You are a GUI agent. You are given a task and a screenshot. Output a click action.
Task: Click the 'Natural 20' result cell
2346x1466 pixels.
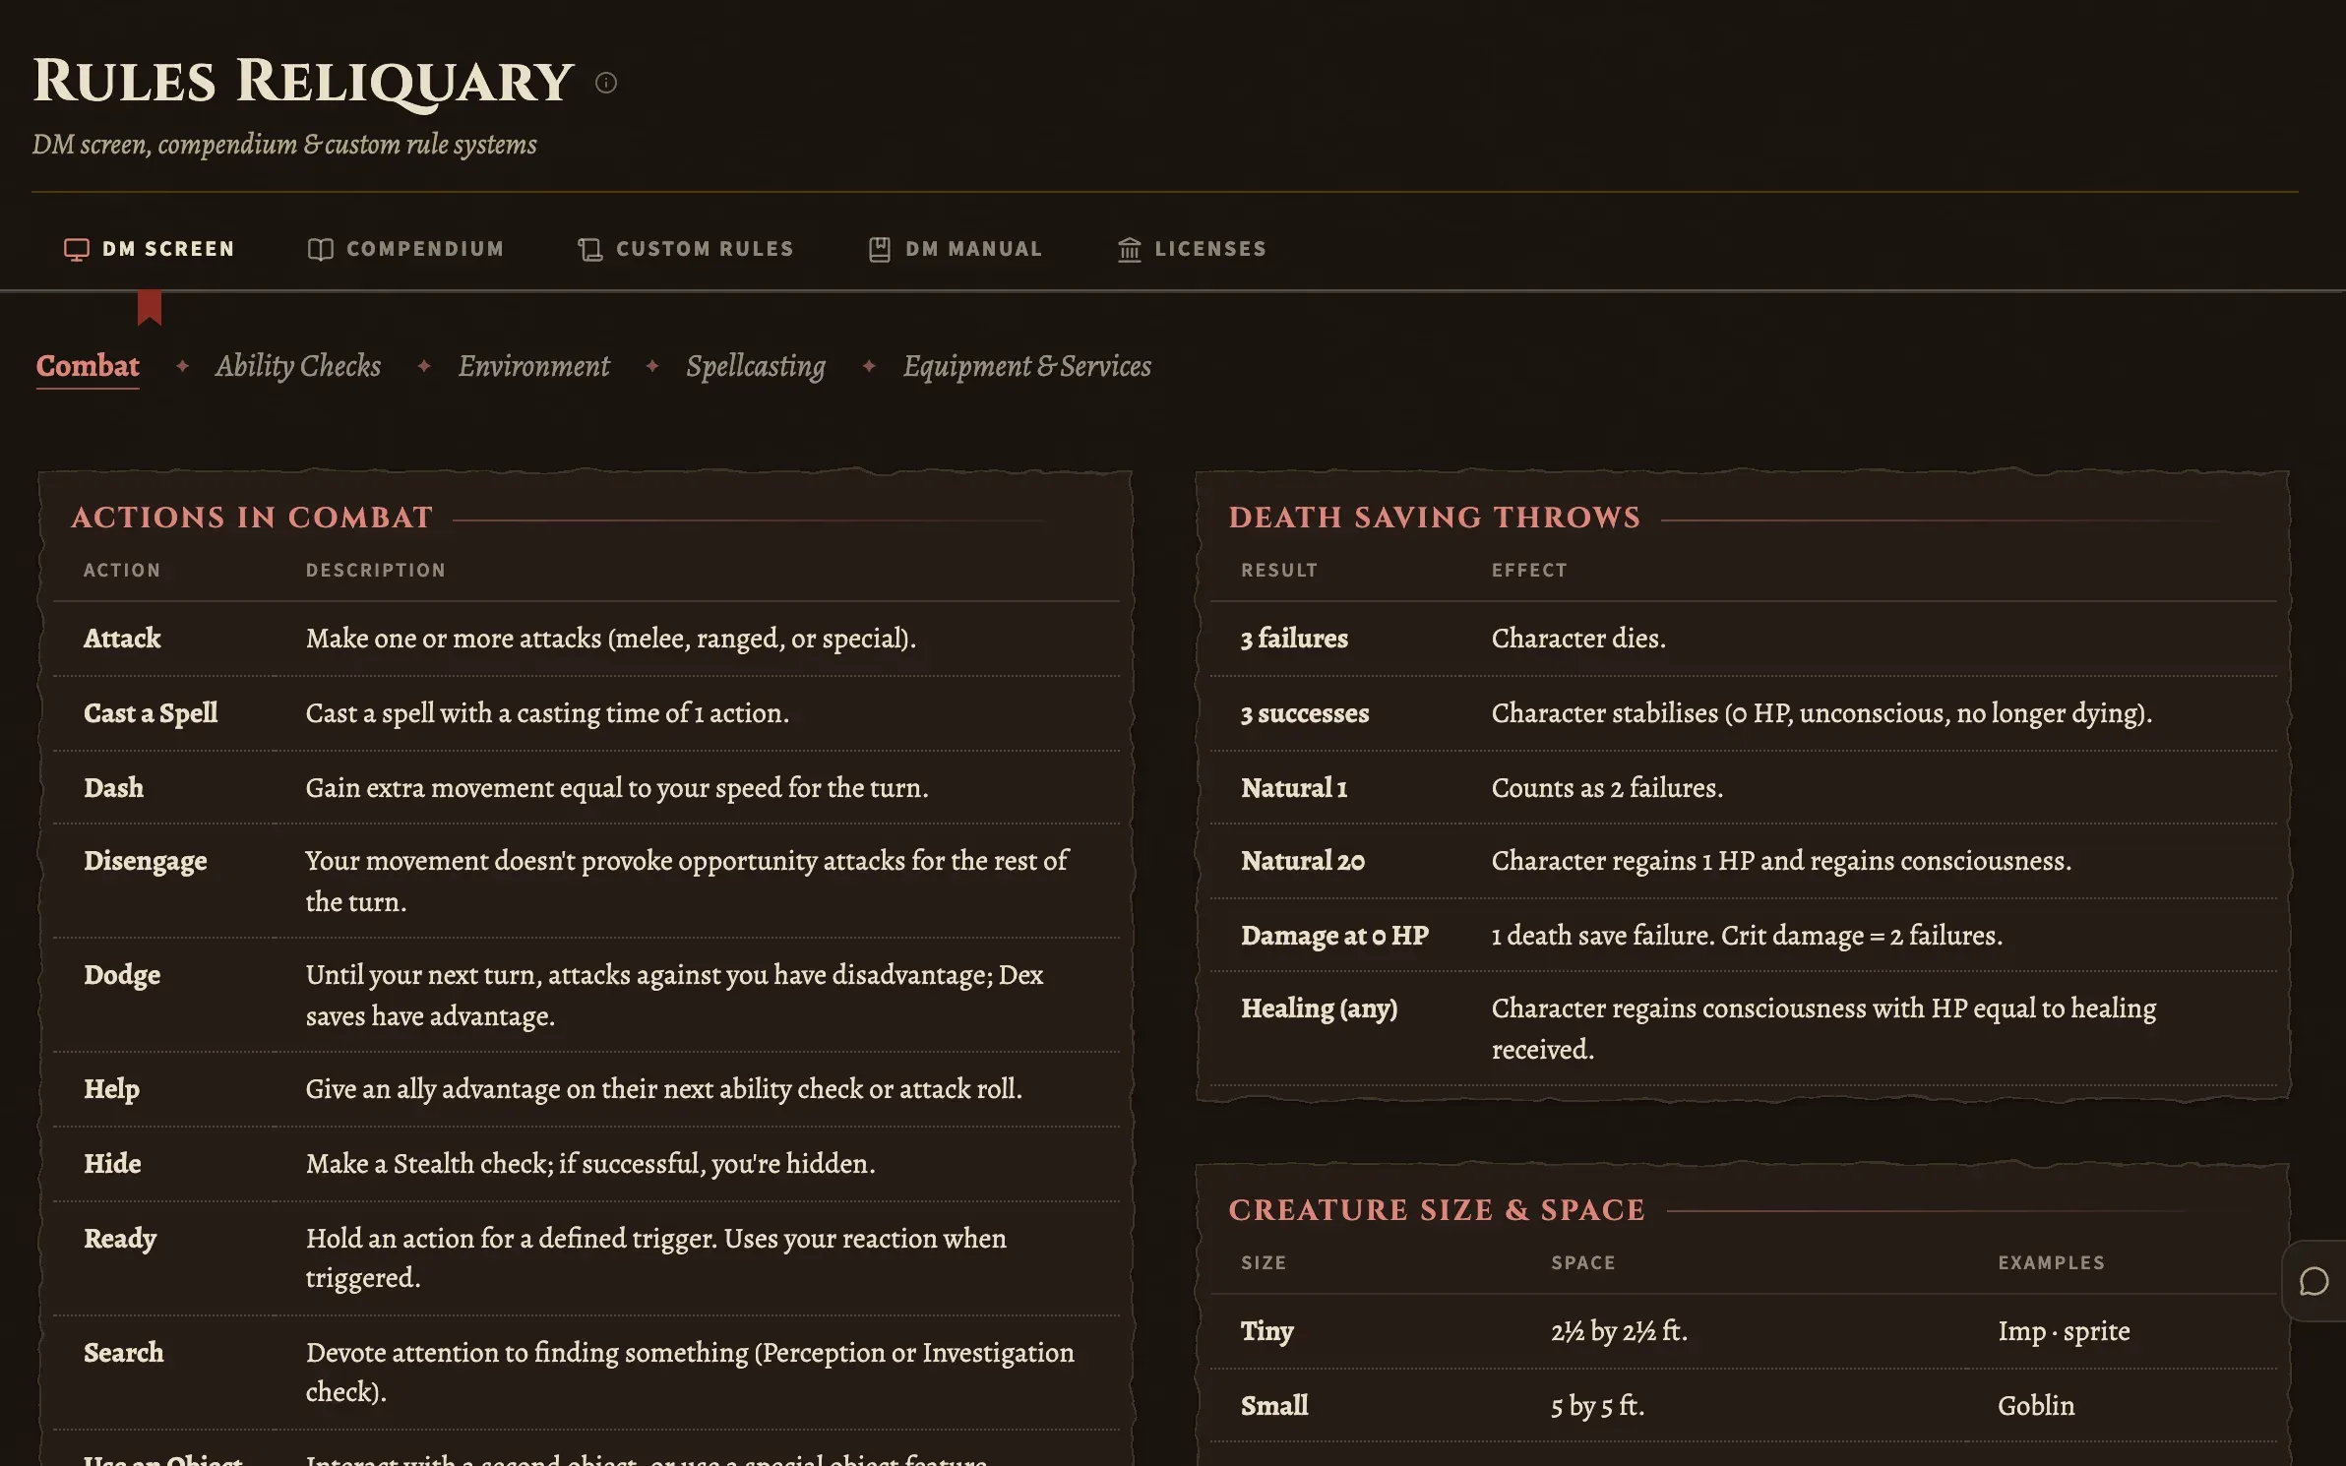tap(1303, 861)
